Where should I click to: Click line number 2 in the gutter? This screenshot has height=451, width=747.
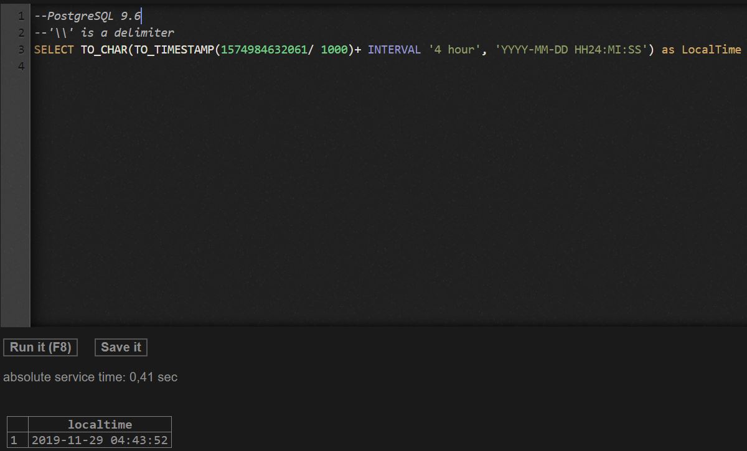coord(22,32)
